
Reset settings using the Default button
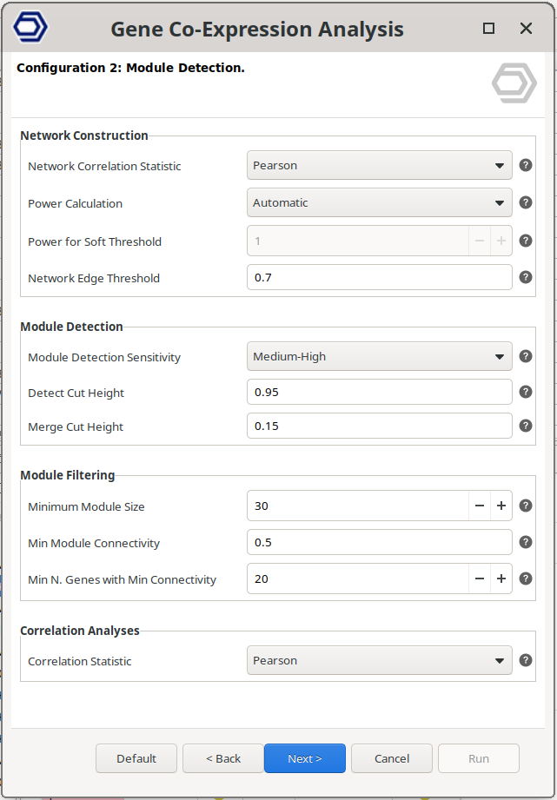(136, 758)
